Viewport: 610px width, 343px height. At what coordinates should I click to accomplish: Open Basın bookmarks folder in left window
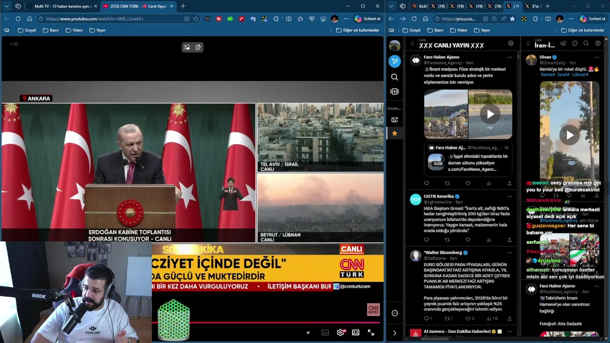51,30
